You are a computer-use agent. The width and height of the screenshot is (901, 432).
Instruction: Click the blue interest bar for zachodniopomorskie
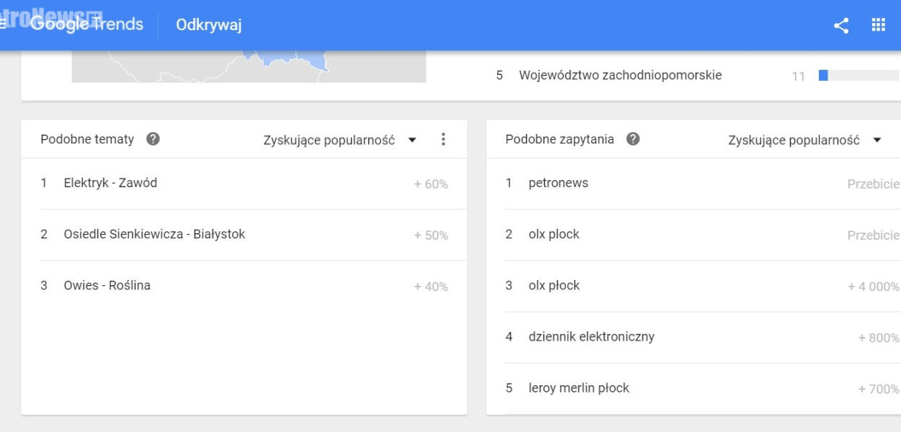point(823,75)
